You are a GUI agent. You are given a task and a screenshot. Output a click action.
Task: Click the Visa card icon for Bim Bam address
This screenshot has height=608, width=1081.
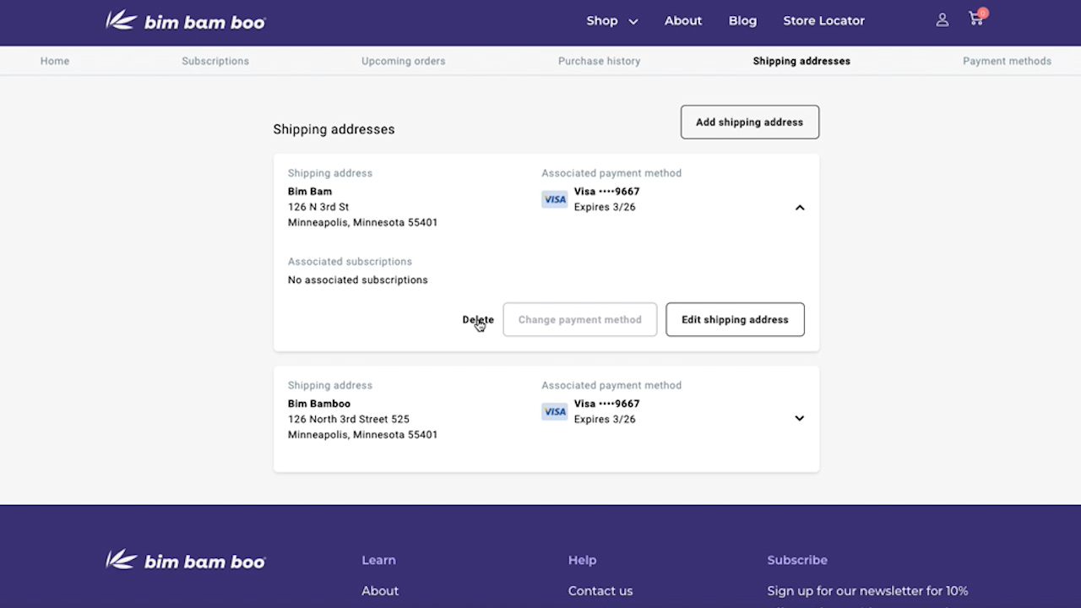(x=555, y=199)
